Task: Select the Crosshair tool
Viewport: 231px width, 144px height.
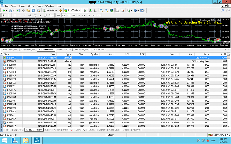Action: coord(9,15)
